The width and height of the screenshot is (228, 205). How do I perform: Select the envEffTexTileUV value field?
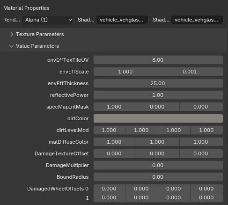point(158,60)
